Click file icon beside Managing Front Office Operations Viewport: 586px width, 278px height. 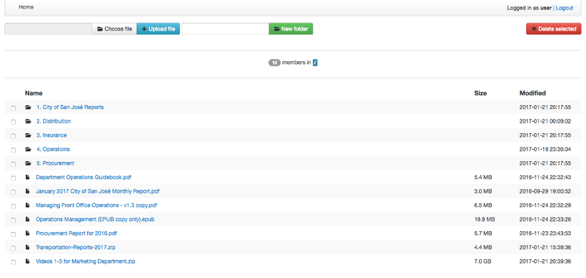click(x=27, y=206)
